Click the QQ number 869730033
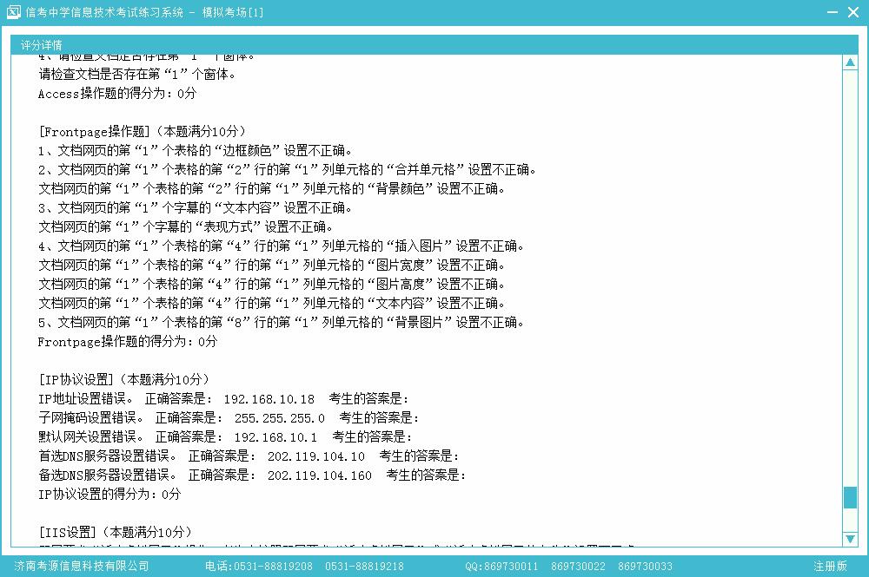Screen dimensions: 869x577 (645, 566)
